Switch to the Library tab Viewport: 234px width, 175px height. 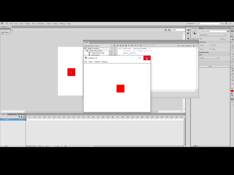click(201, 28)
